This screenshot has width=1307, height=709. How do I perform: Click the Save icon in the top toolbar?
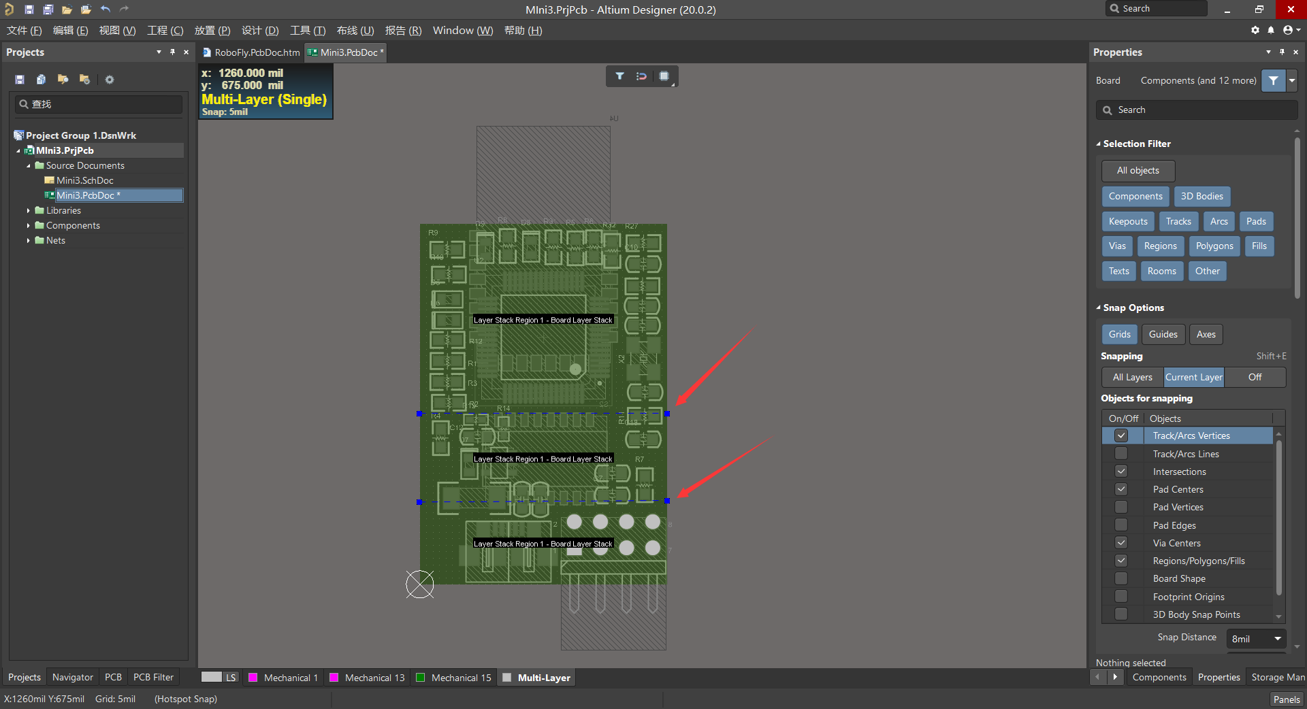[x=29, y=9]
